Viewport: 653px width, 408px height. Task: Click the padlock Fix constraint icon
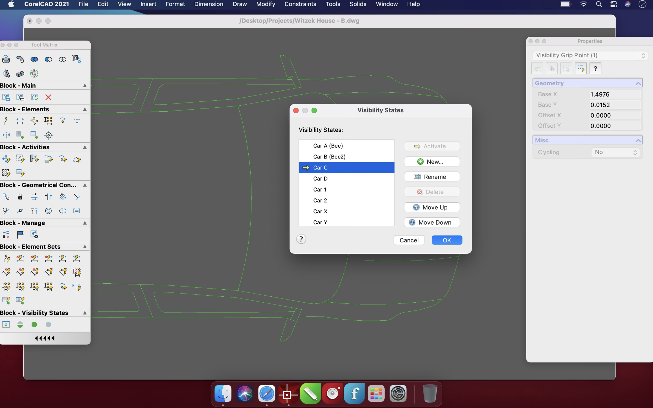coord(20,197)
